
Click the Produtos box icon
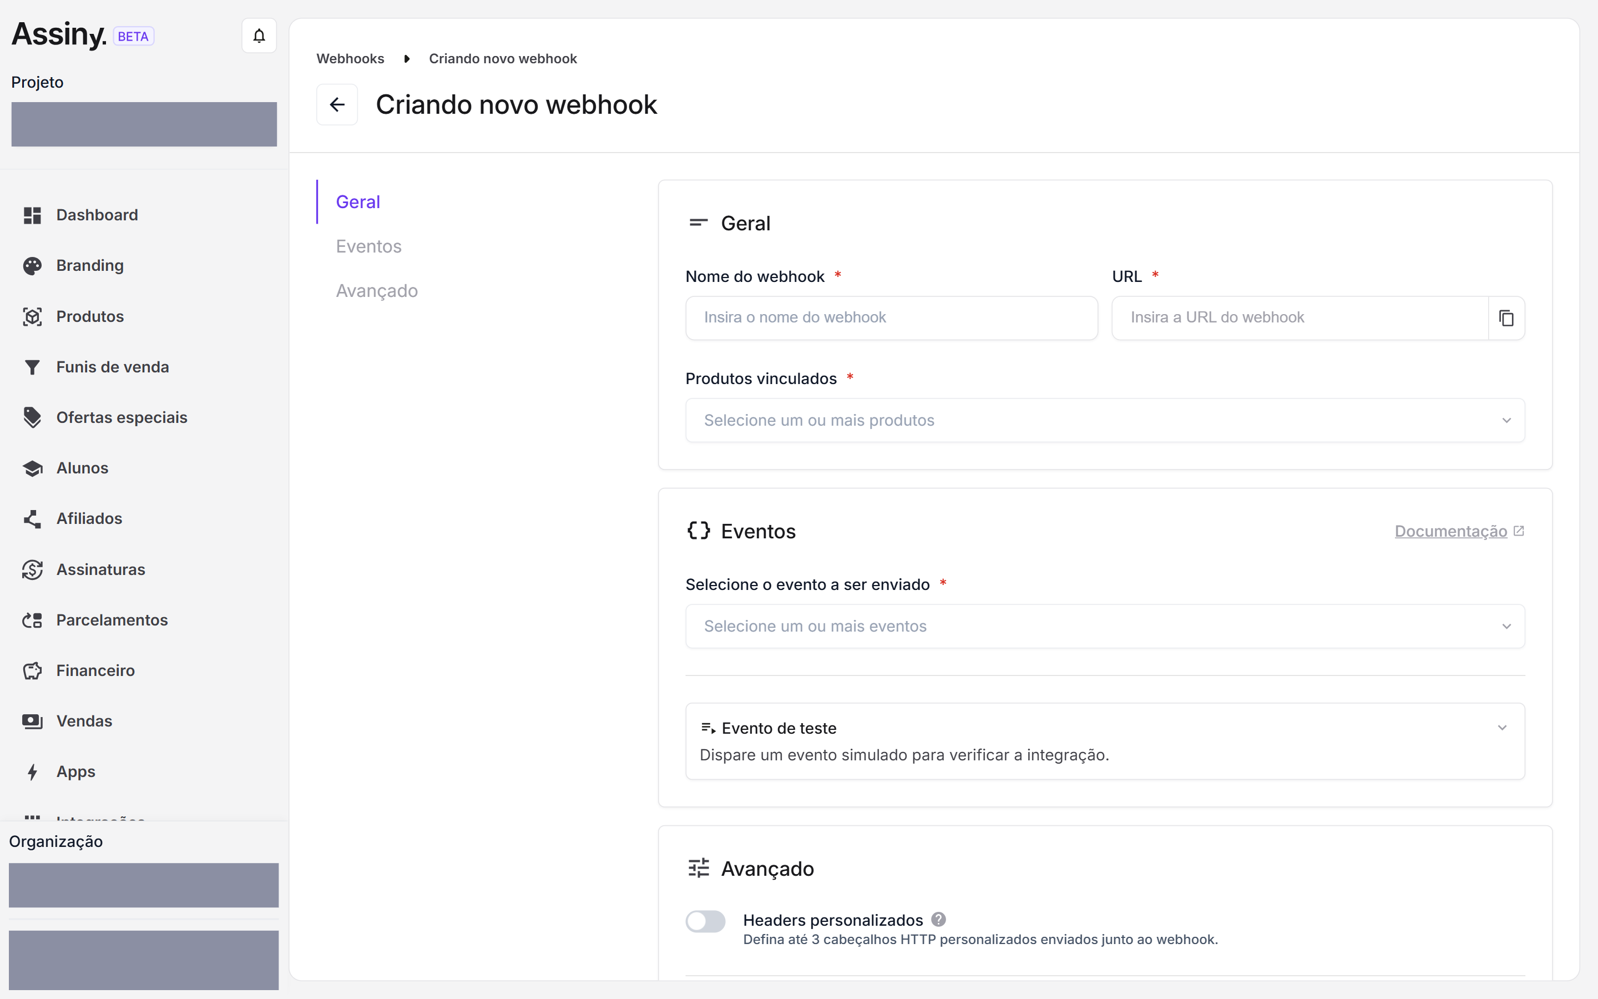point(32,316)
